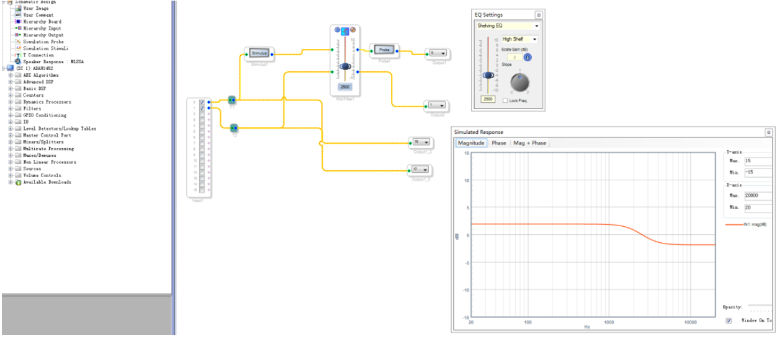Click the T Connection icon in tree
The height and width of the screenshot is (342, 782).
(18, 55)
